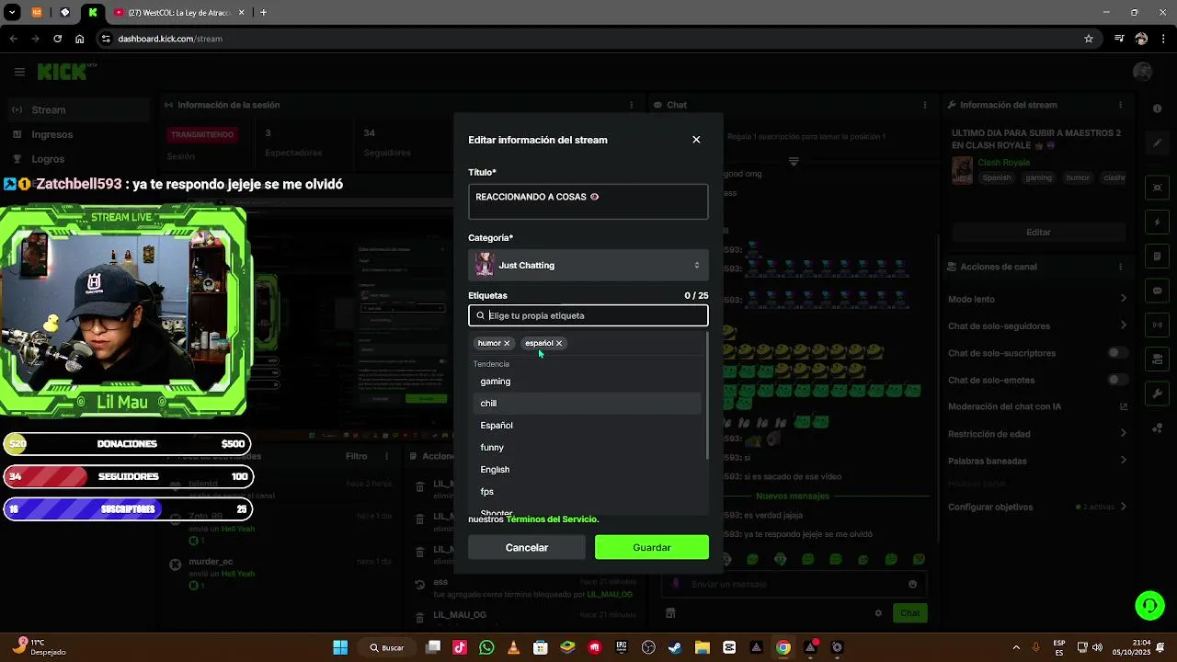Click the info icon in right toolbar
1177x662 pixels.
pos(1158,108)
